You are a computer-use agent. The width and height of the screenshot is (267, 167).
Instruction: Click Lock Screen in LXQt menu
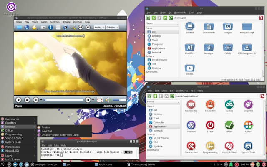(18, 159)
